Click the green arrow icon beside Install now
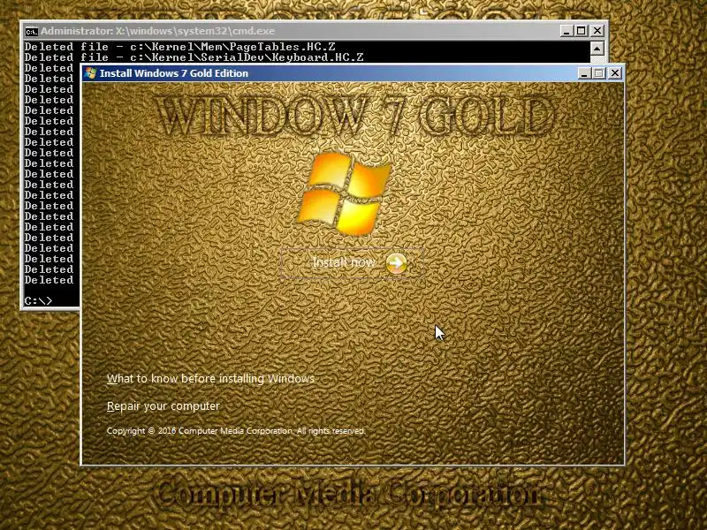 click(396, 263)
